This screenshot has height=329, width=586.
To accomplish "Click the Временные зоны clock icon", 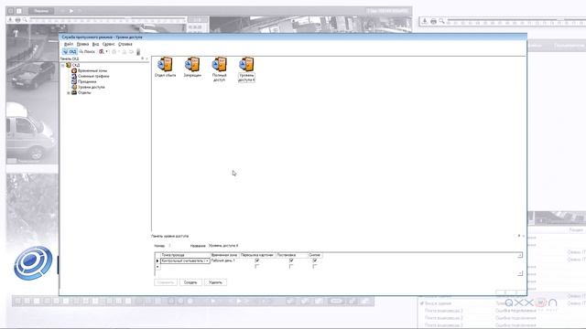I will (74, 70).
